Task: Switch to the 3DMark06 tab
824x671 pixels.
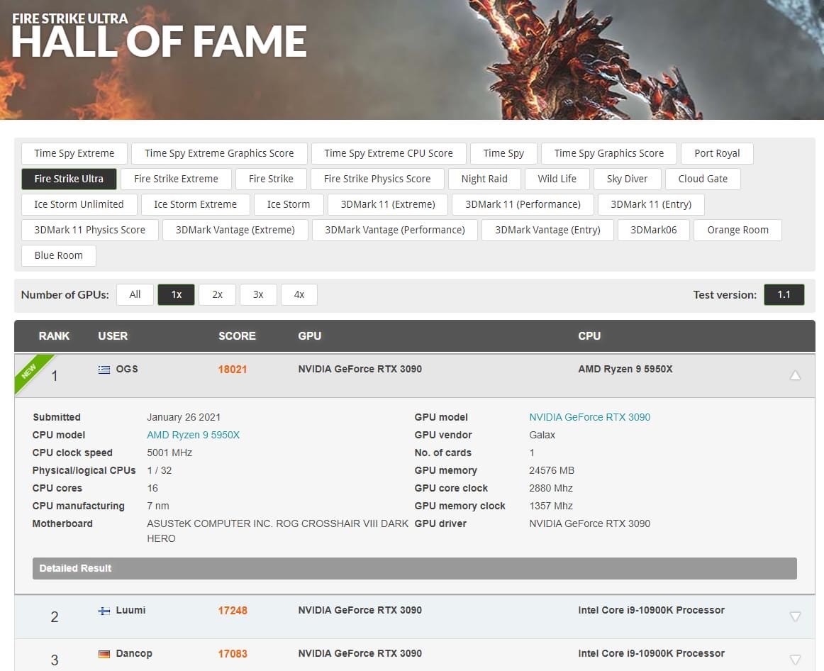Action: click(654, 230)
